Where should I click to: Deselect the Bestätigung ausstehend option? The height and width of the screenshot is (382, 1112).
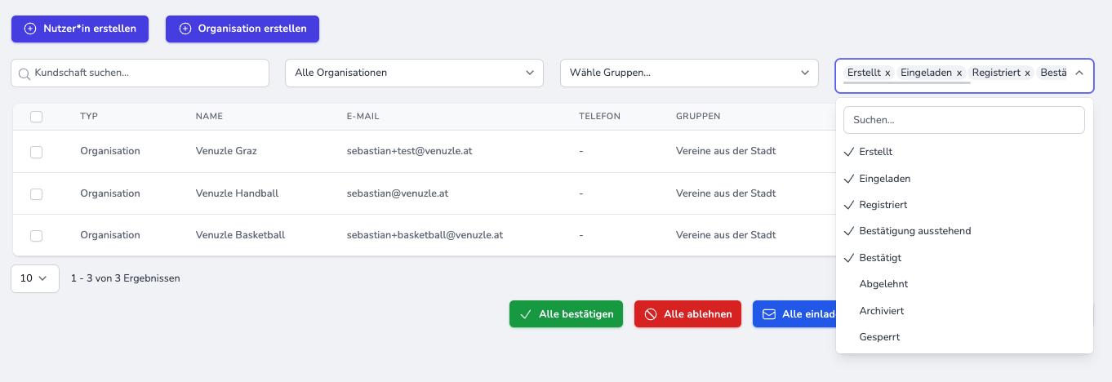tap(914, 231)
